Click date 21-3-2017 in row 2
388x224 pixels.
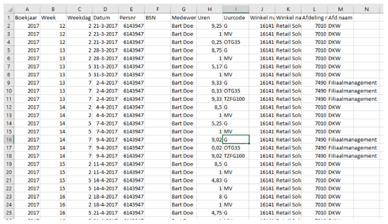coord(105,25)
